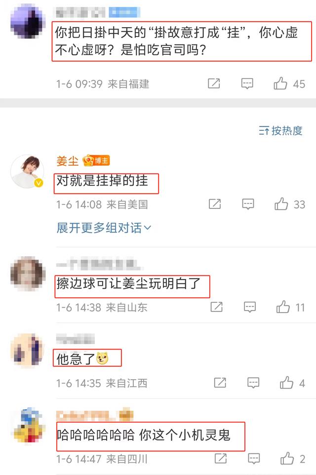Share 姜尘's 14:08 reply

[215, 204]
